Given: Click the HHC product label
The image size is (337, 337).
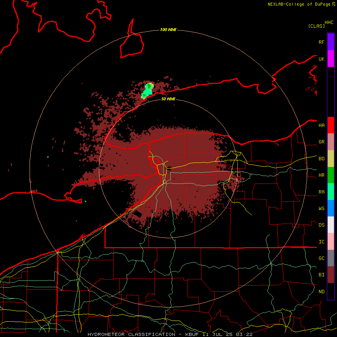Looking at the screenshot, I should [x=329, y=22].
